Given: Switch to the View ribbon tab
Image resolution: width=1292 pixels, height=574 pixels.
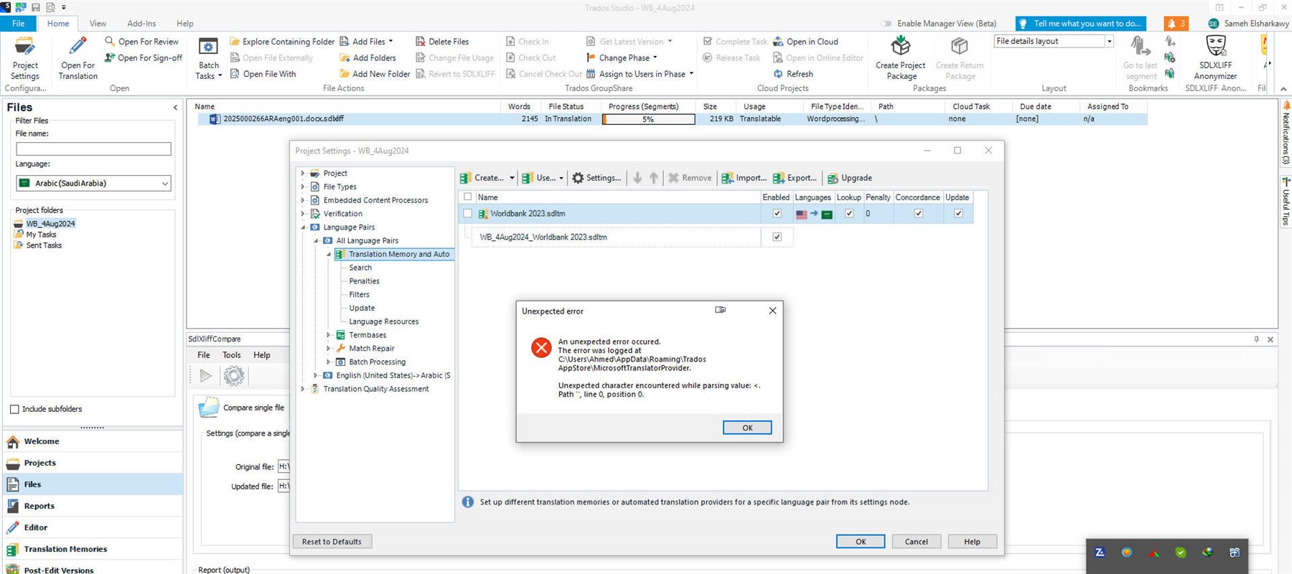Looking at the screenshot, I should pyautogui.click(x=98, y=24).
